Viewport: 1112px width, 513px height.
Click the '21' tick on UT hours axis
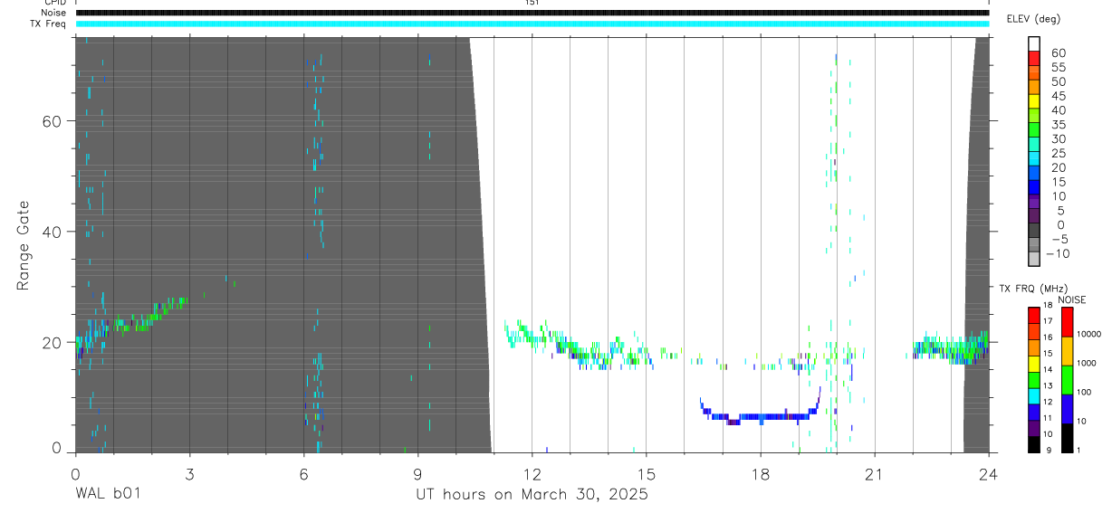click(x=874, y=474)
